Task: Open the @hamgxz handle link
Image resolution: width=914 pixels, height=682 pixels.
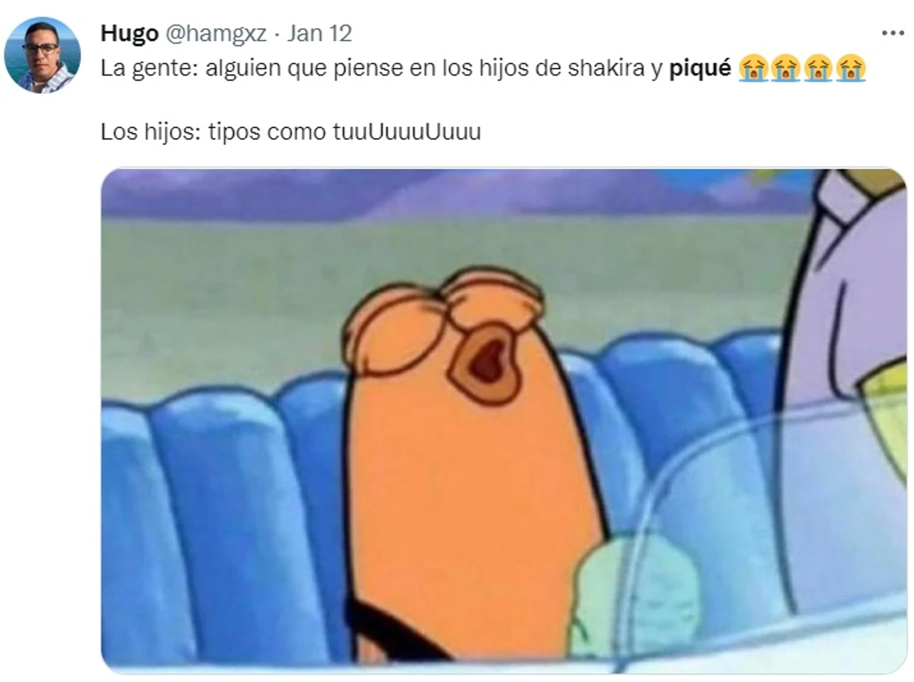Action: [x=216, y=33]
